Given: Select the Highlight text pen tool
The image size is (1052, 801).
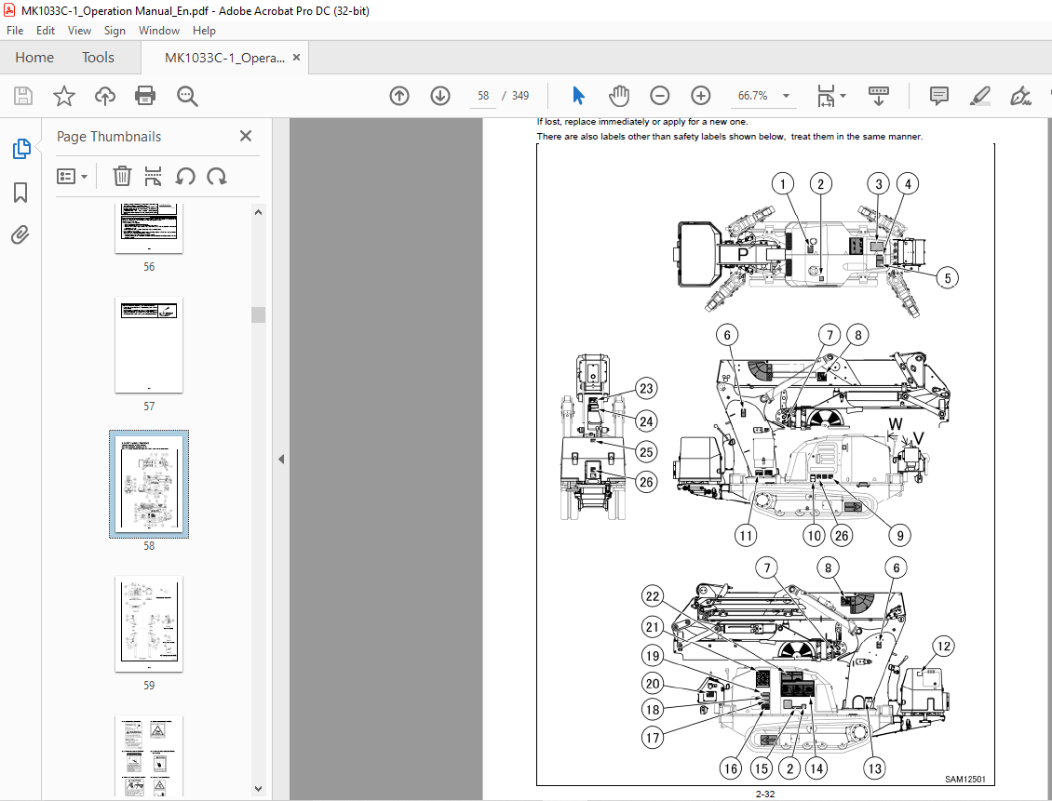Looking at the screenshot, I should [x=980, y=96].
